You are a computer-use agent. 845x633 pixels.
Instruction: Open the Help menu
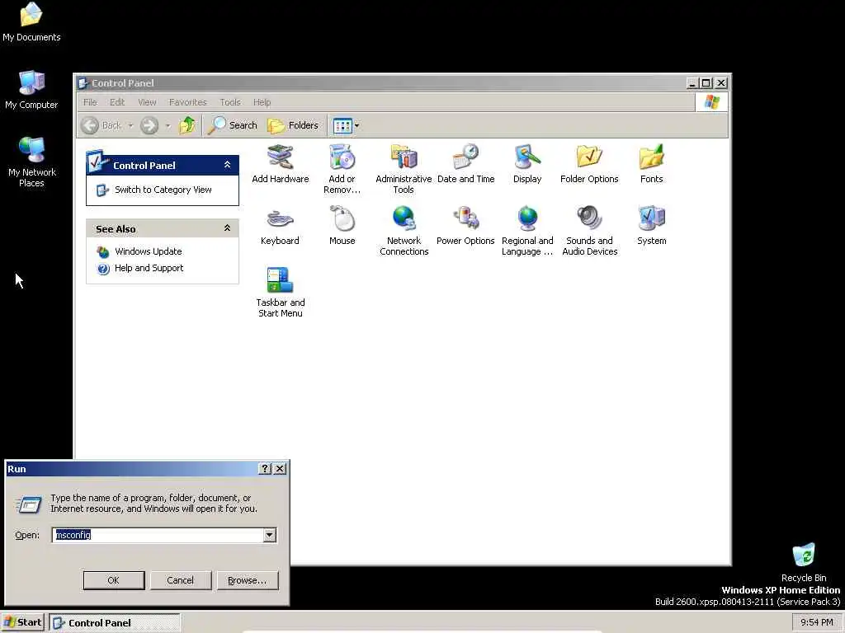(262, 102)
